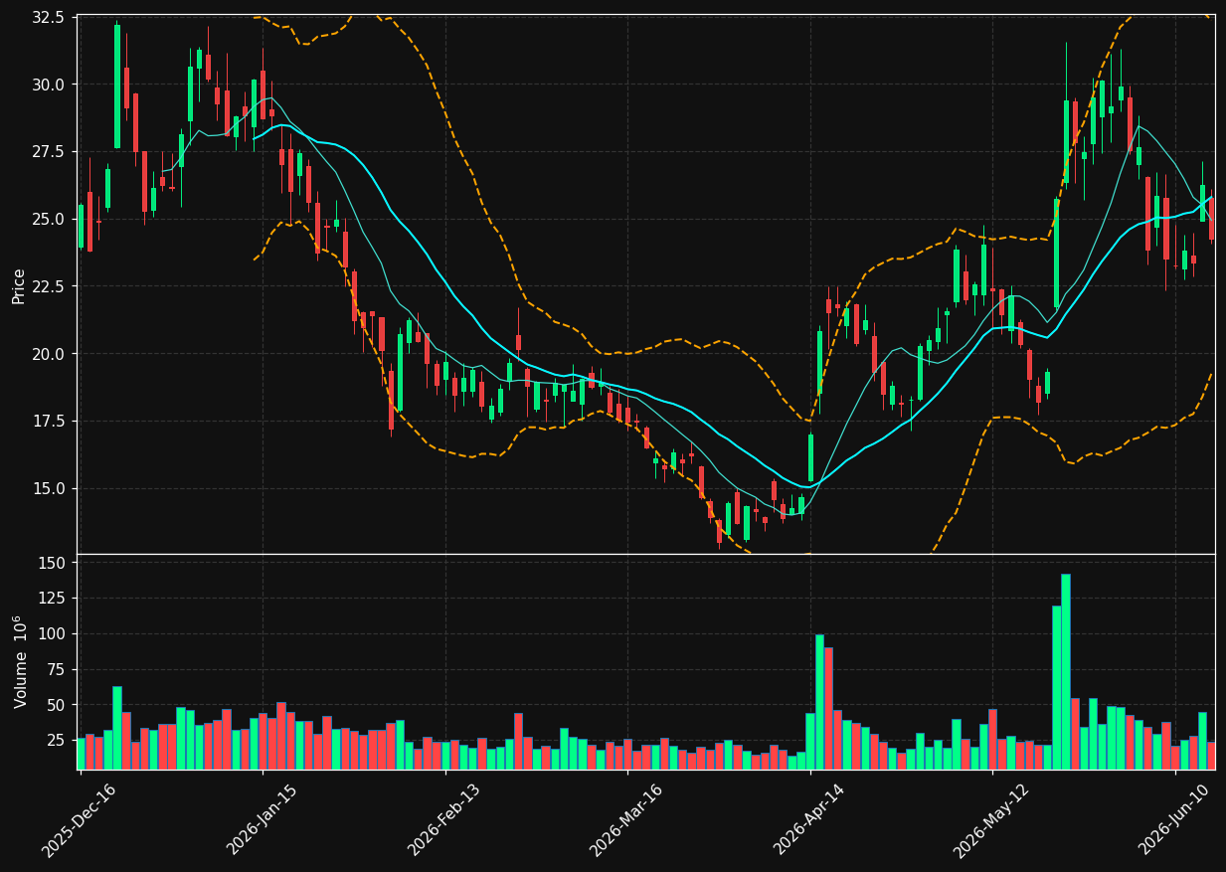The image size is (1226, 872).
Task: Select the 25.0 price tick label
Action: point(50,219)
